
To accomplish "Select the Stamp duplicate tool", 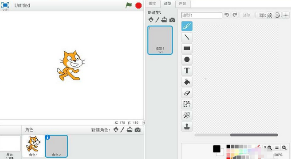I will coord(187,126).
